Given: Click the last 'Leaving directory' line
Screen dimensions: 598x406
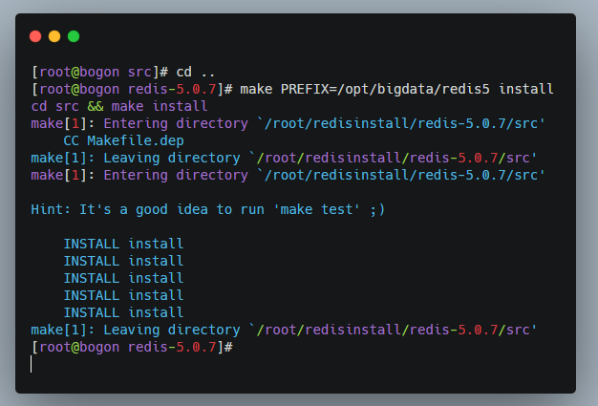Looking at the screenshot, I should [284, 330].
